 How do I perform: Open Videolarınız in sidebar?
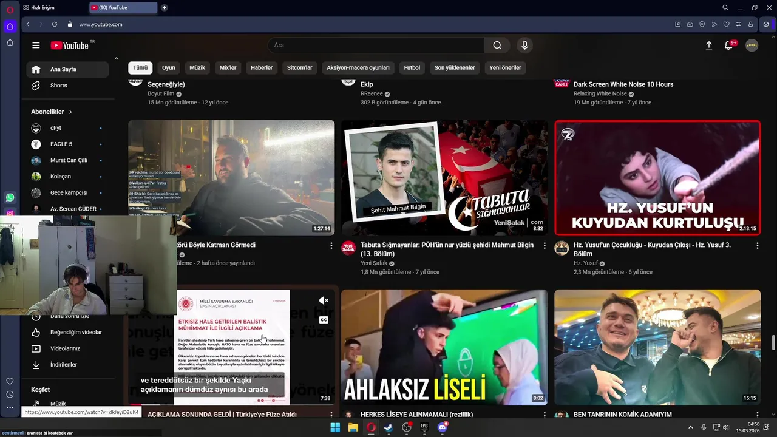point(67,349)
